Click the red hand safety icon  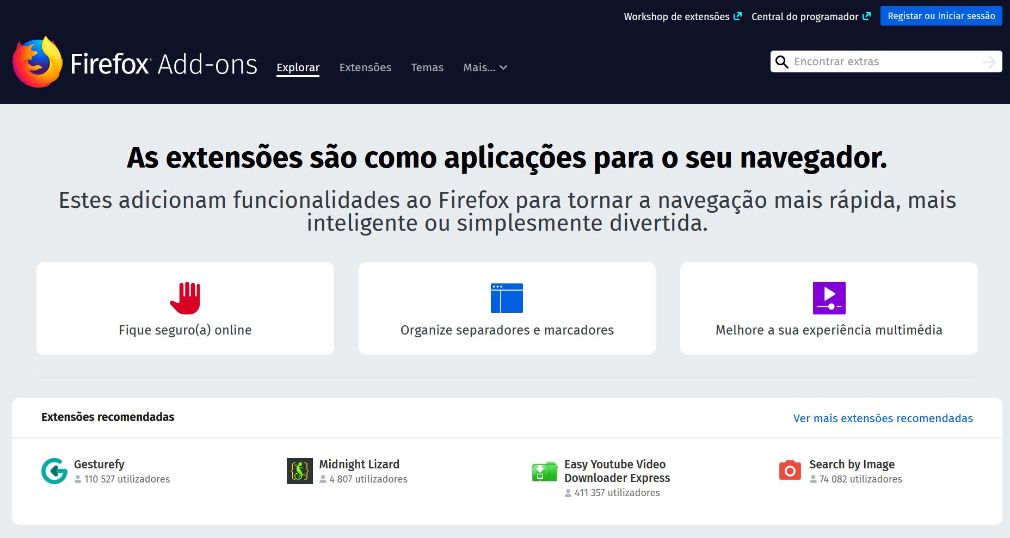pyautogui.click(x=185, y=298)
